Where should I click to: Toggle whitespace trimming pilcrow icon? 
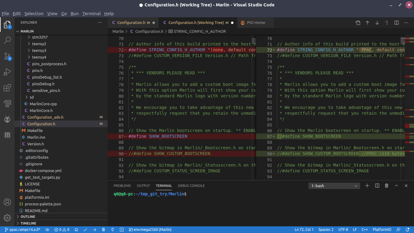(x=387, y=23)
